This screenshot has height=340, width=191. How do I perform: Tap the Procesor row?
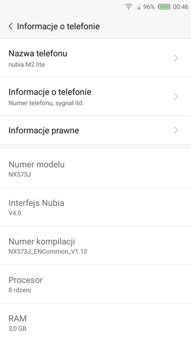(x=95, y=284)
